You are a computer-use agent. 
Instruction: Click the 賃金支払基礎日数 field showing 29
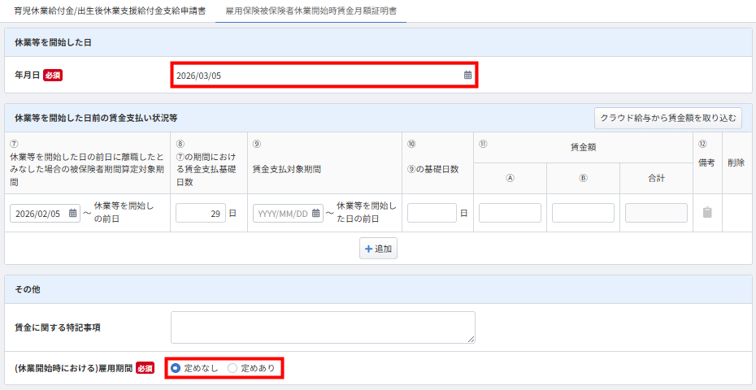(200, 214)
